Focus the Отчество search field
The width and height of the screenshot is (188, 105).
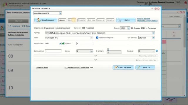[82, 20]
